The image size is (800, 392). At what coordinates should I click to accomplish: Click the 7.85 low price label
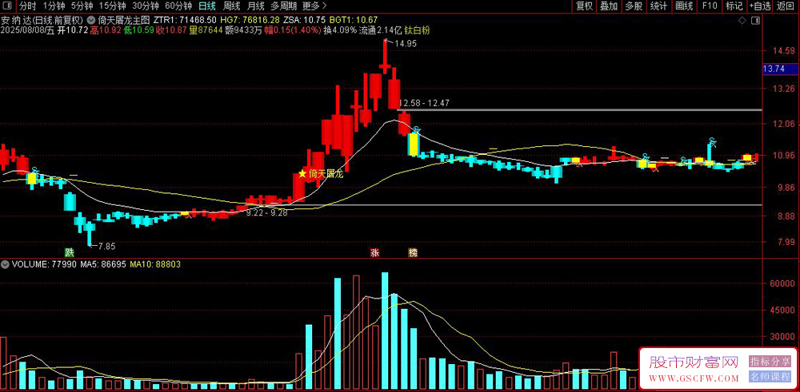107,247
